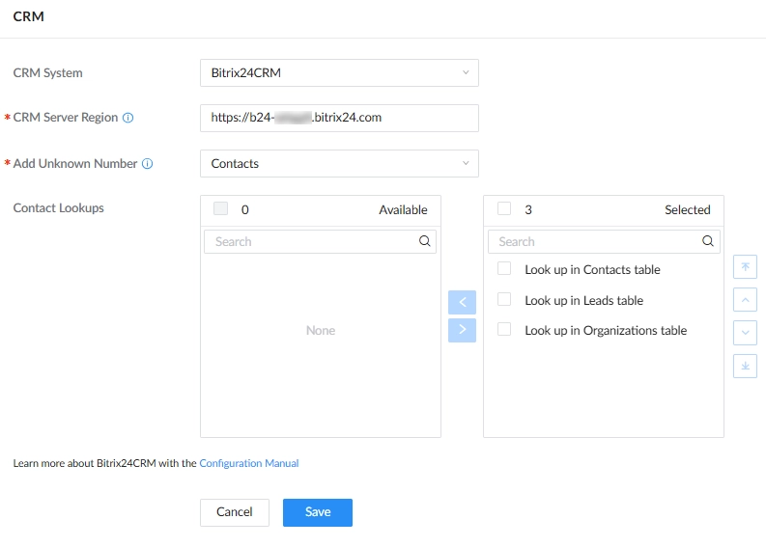Click the 'Look up in Organizations table' text
Image resolution: width=766 pixels, height=547 pixels.
[606, 330]
